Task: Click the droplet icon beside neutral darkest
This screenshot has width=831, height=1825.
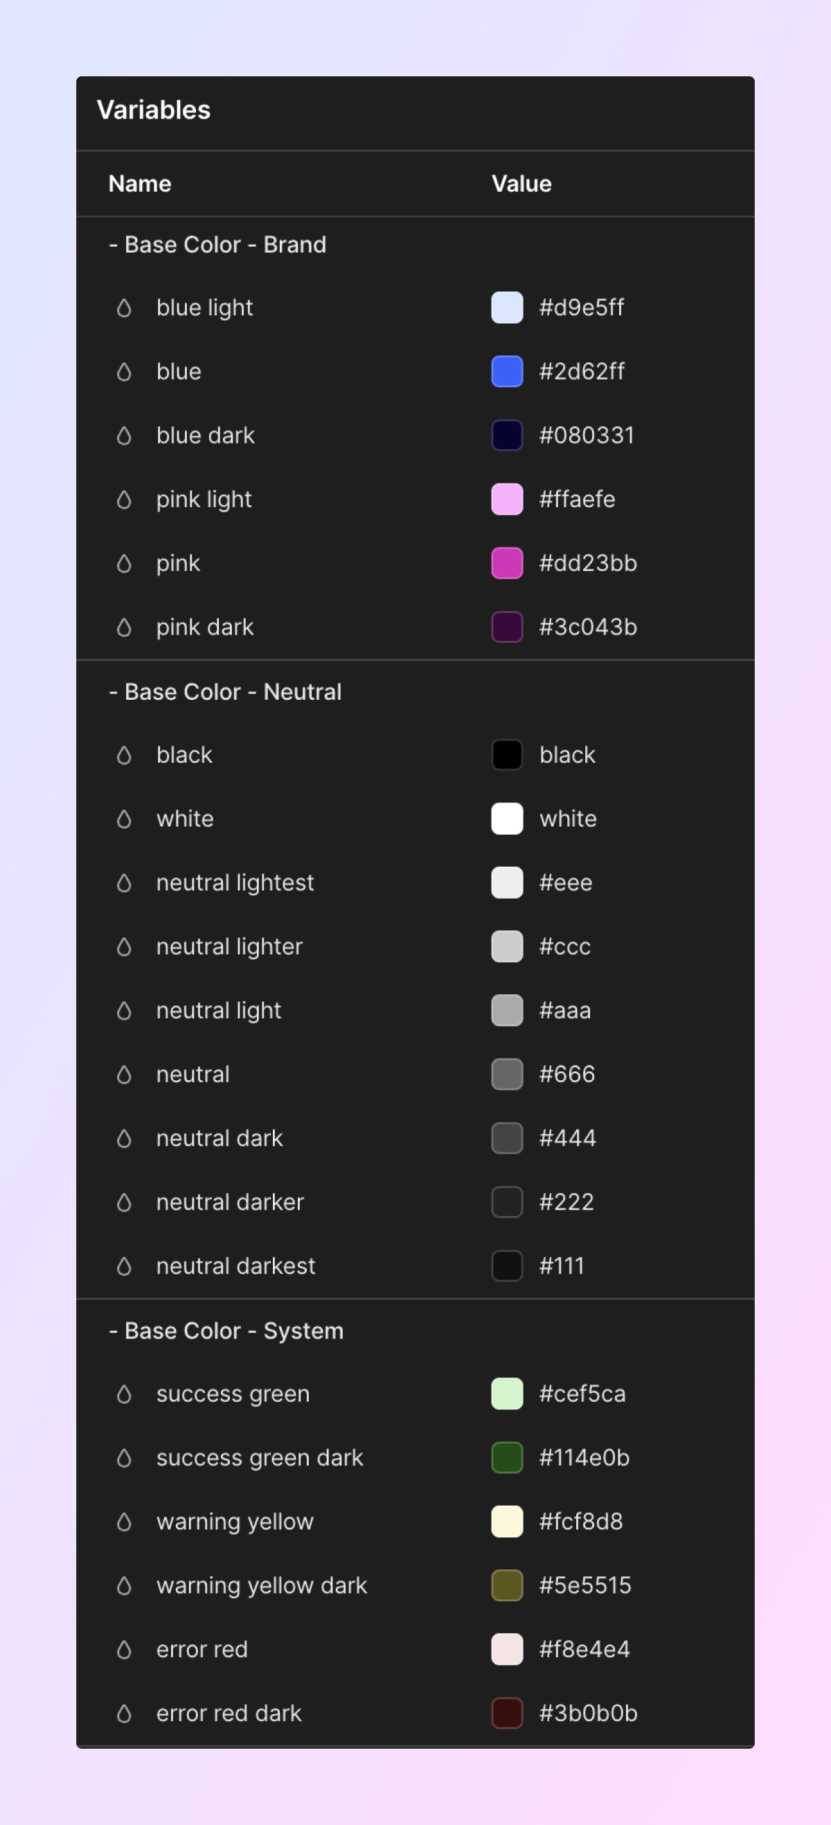Action: point(124,1266)
